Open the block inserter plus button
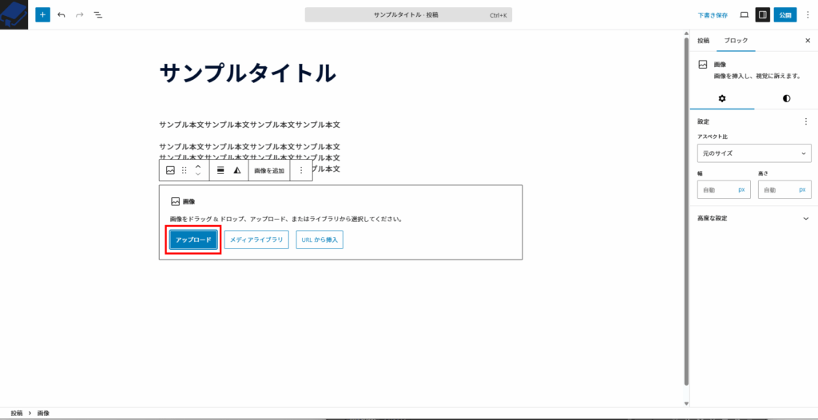The width and height of the screenshot is (818, 420). tap(42, 14)
